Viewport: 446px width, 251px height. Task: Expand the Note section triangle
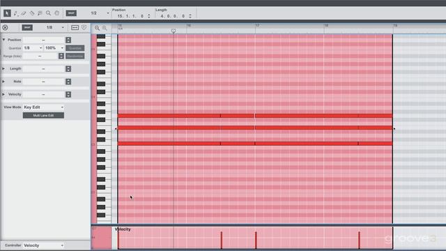point(3,82)
